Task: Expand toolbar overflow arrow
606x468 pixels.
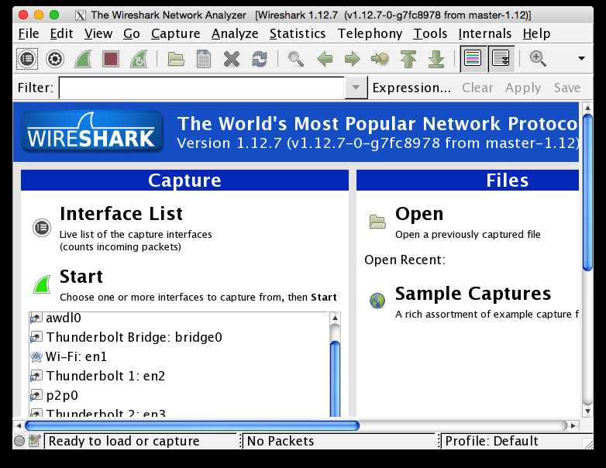Action: coord(581,59)
